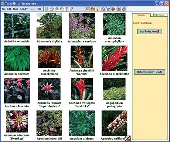This screenshot has height=142, width=170.
Task: Select the Aechmea distichantha thumbnail
Action: tap(115, 58)
